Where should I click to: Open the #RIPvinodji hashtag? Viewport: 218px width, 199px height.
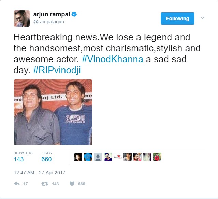click(x=57, y=70)
